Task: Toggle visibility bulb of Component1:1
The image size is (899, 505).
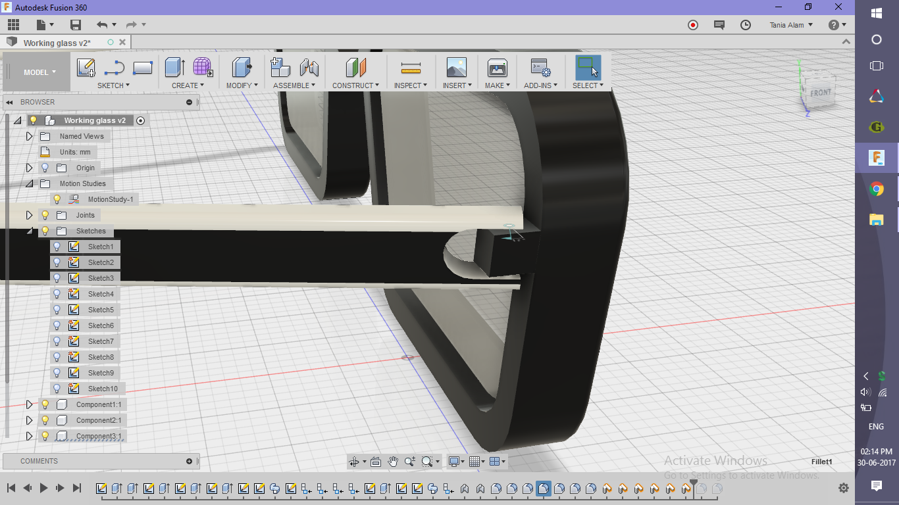Action: 45,404
